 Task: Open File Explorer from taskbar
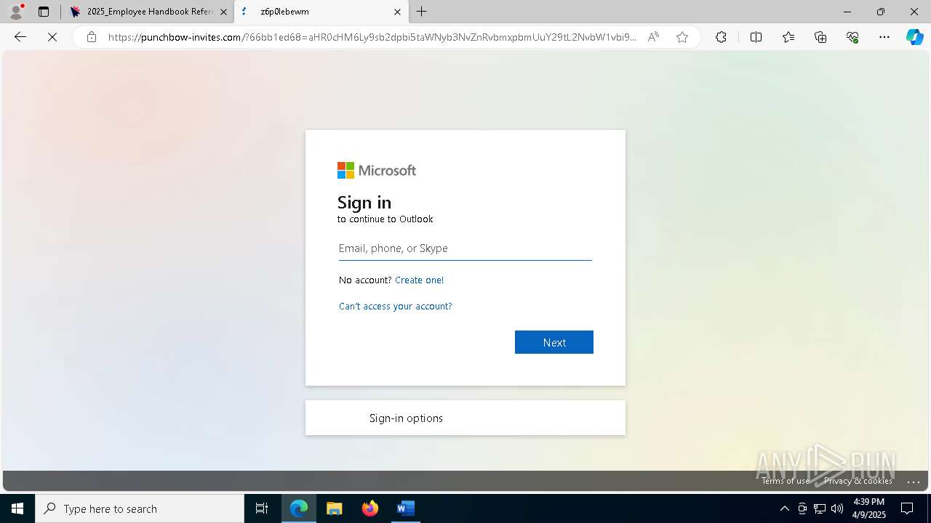(335, 508)
